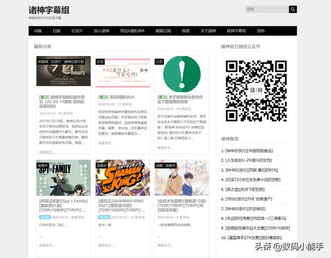Click the 公告 tag on the FAQ thumbnail
The height and width of the screenshot is (258, 331).
100,62
